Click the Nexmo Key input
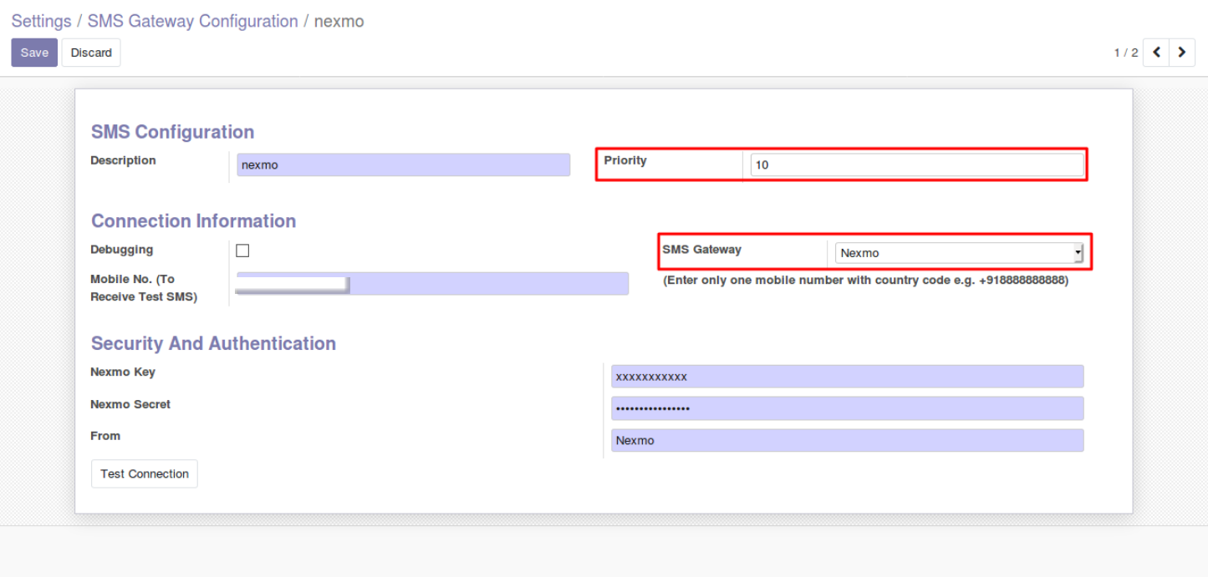The width and height of the screenshot is (1208, 577). [847, 377]
